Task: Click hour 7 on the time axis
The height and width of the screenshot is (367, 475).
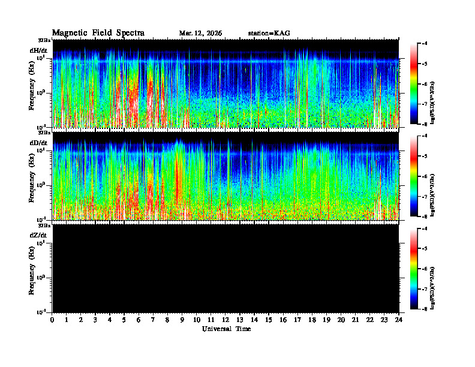Action: click(x=154, y=320)
